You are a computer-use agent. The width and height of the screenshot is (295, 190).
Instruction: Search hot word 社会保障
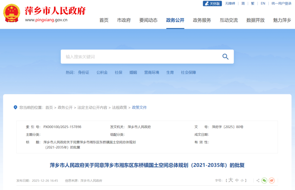(x=188, y=72)
